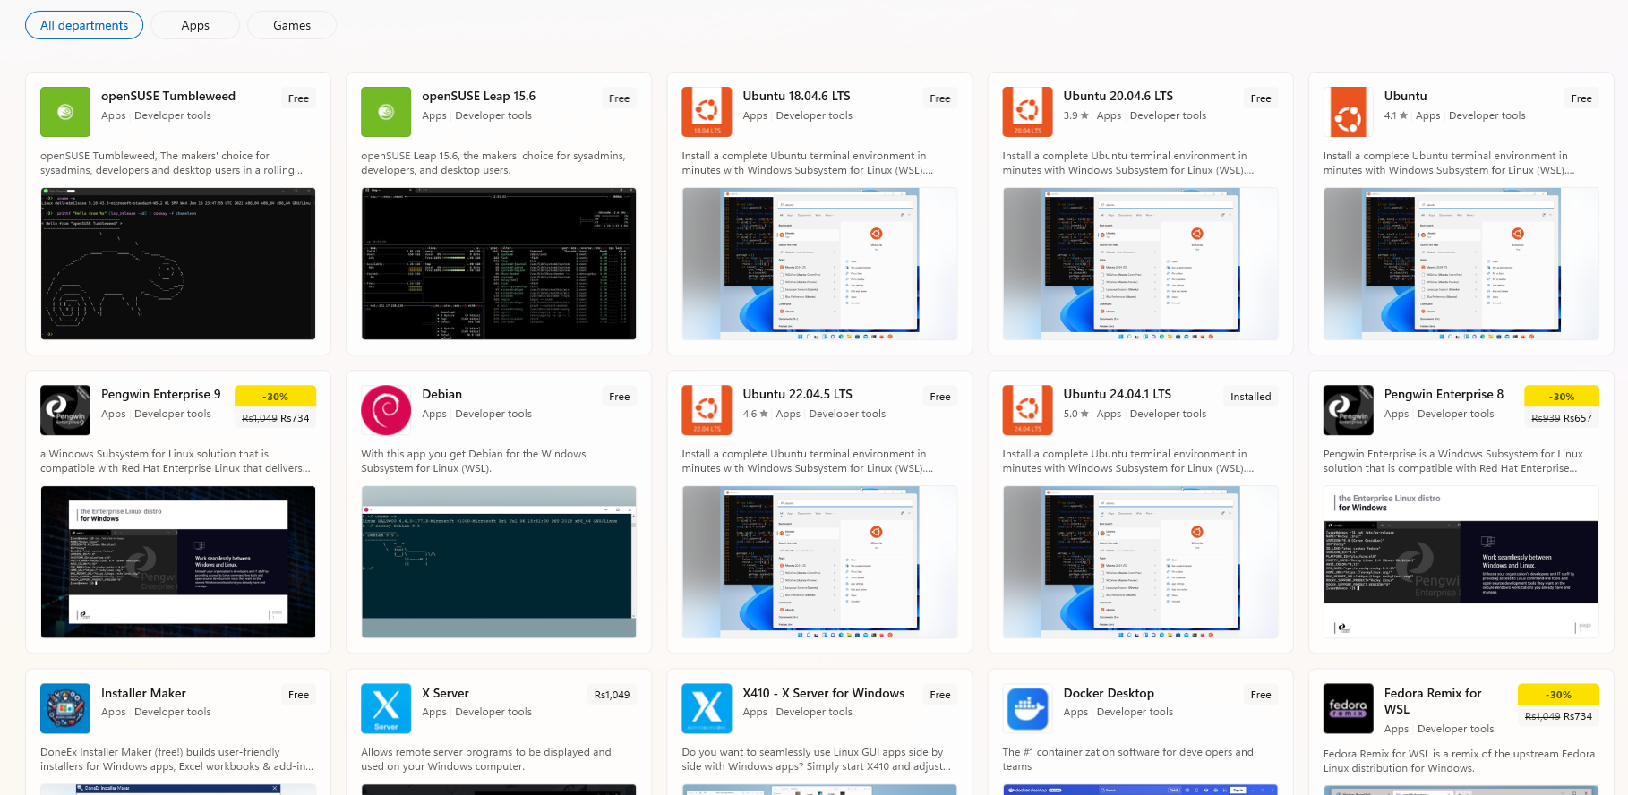1628x795 pixels.
Task: Click the "Ubuntu 24.04.1 LTS" title
Action: pos(1117,395)
